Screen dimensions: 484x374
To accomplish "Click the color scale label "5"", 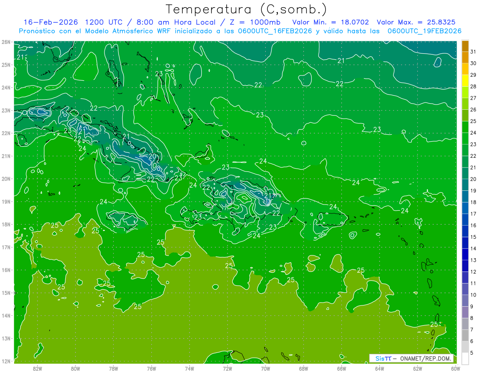I will click(472, 353).
